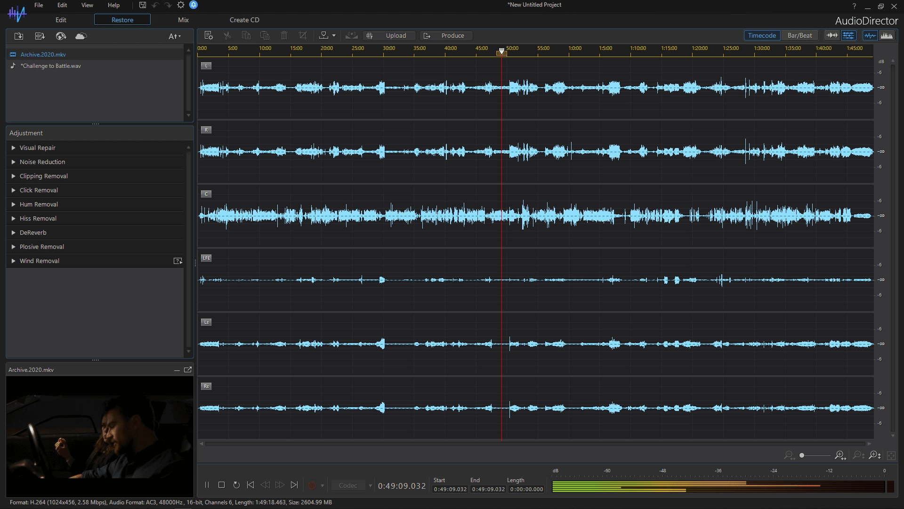Switch time display to Timecode
The height and width of the screenshot is (509, 904).
(762, 36)
